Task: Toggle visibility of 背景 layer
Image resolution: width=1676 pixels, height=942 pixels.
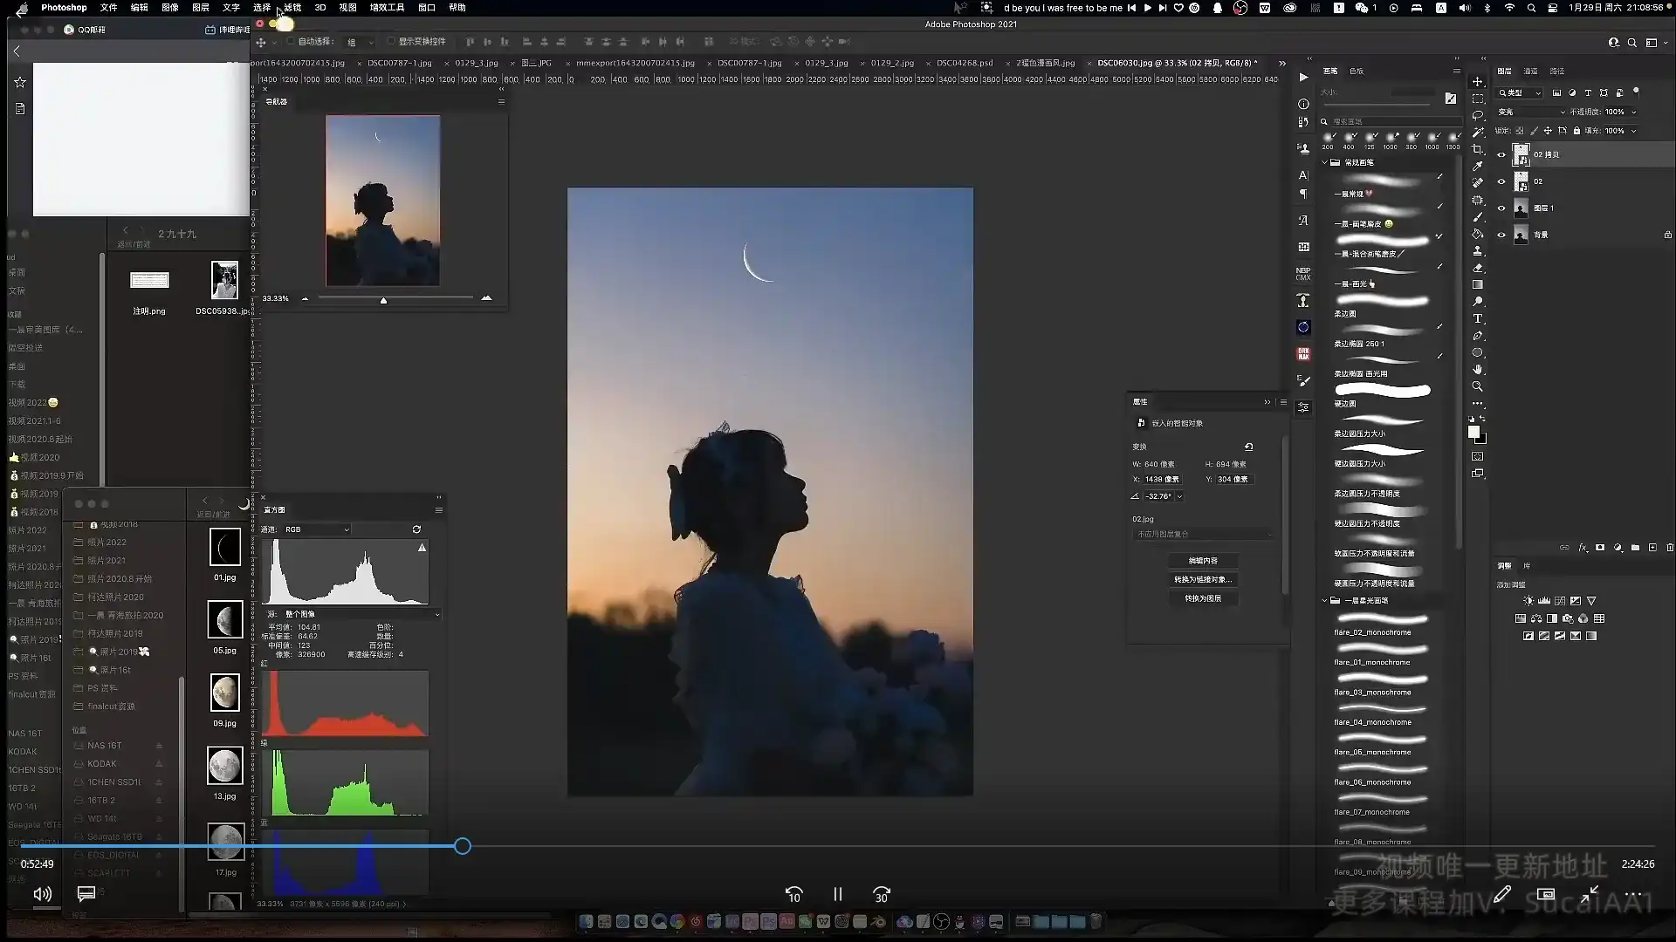Action: [1501, 235]
